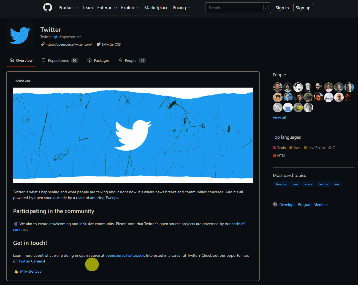
Task: Select the ios topic tag
Action: click(337, 184)
